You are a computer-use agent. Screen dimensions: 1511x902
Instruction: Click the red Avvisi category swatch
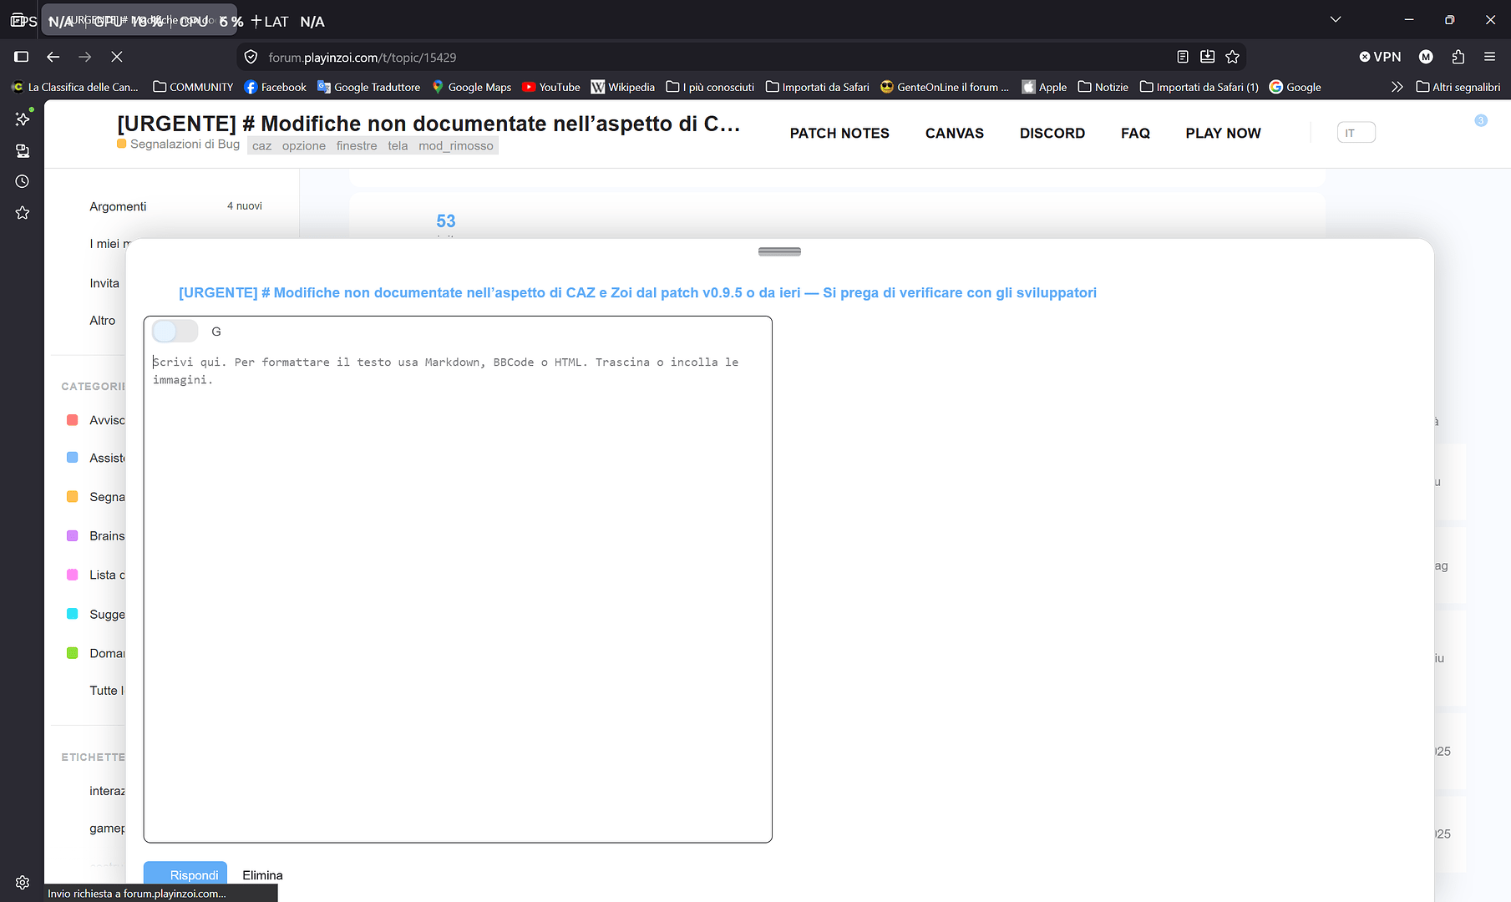click(x=73, y=420)
